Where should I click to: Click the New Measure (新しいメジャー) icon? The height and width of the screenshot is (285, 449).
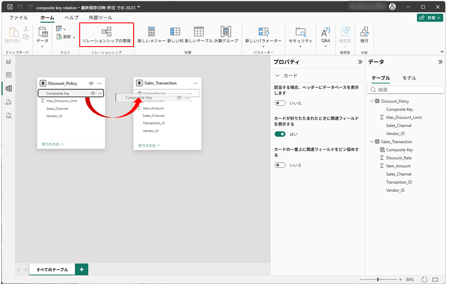coord(151,35)
